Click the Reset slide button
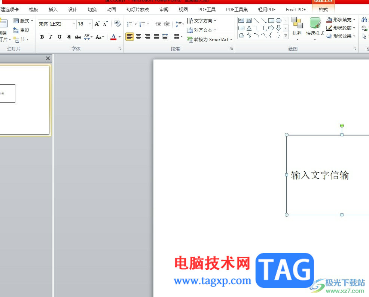The height and width of the screenshot is (297, 369). pyautogui.click(x=21, y=30)
